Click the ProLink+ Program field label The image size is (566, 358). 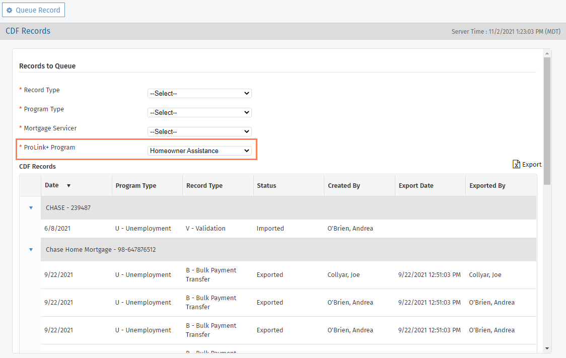[49, 147]
